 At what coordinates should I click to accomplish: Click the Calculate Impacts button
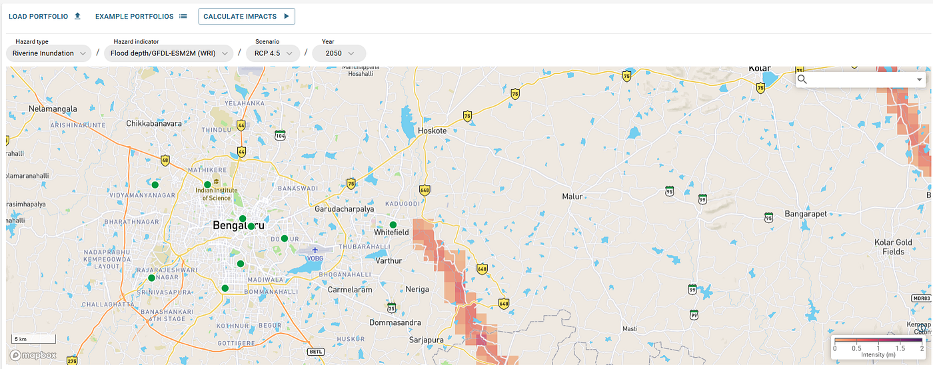(247, 16)
